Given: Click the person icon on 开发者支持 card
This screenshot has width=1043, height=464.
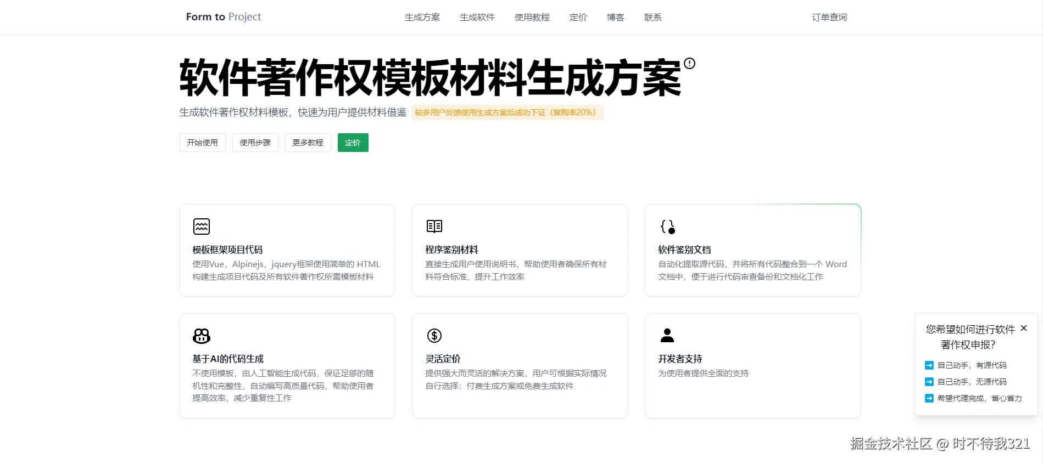Looking at the screenshot, I should tap(667, 335).
